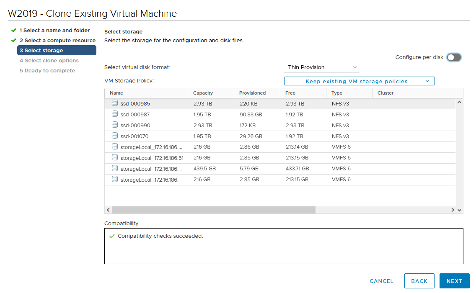Screen dimensions: 476x293
Task: Click the datastore icon of 439.5 GB storageLocal
Action: (x=114, y=168)
